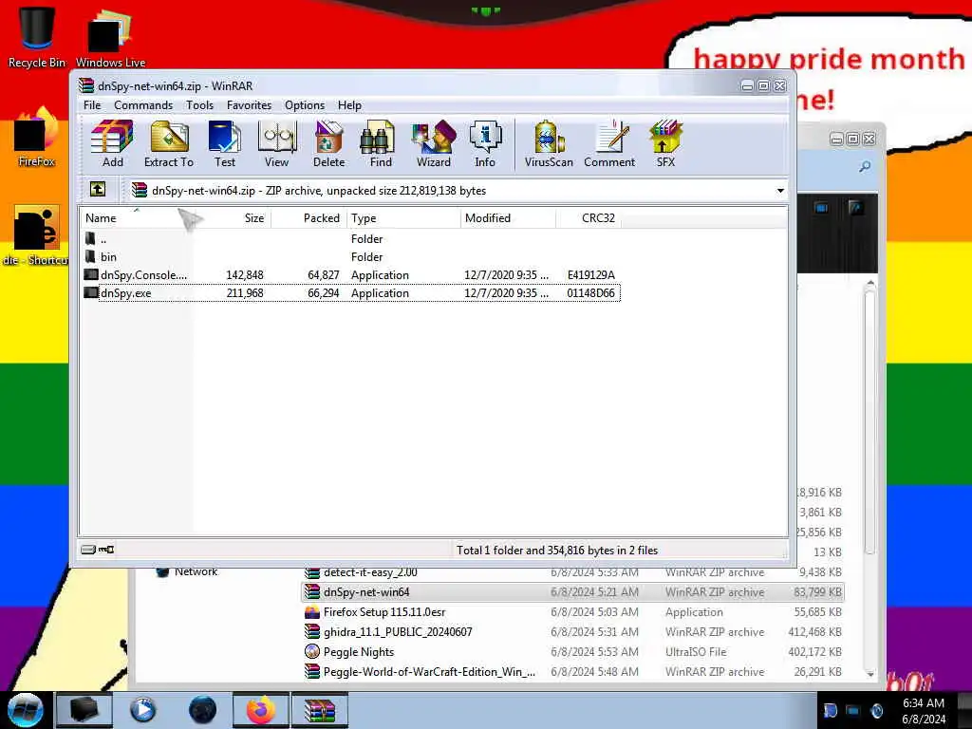Click the first system tray icon
The image size is (972, 729).
pos(830,710)
